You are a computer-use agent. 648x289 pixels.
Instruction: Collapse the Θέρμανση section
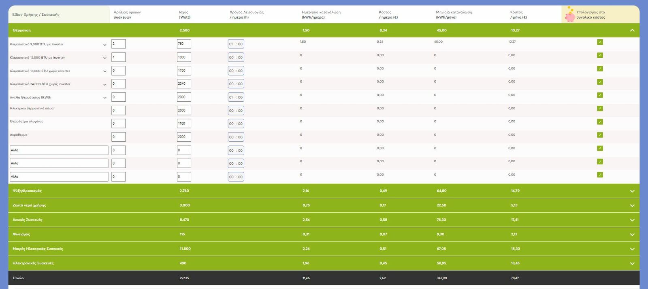(632, 30)
